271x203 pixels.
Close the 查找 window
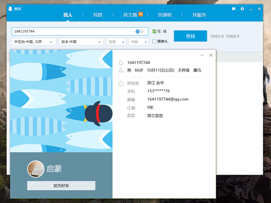coord(259,9)
